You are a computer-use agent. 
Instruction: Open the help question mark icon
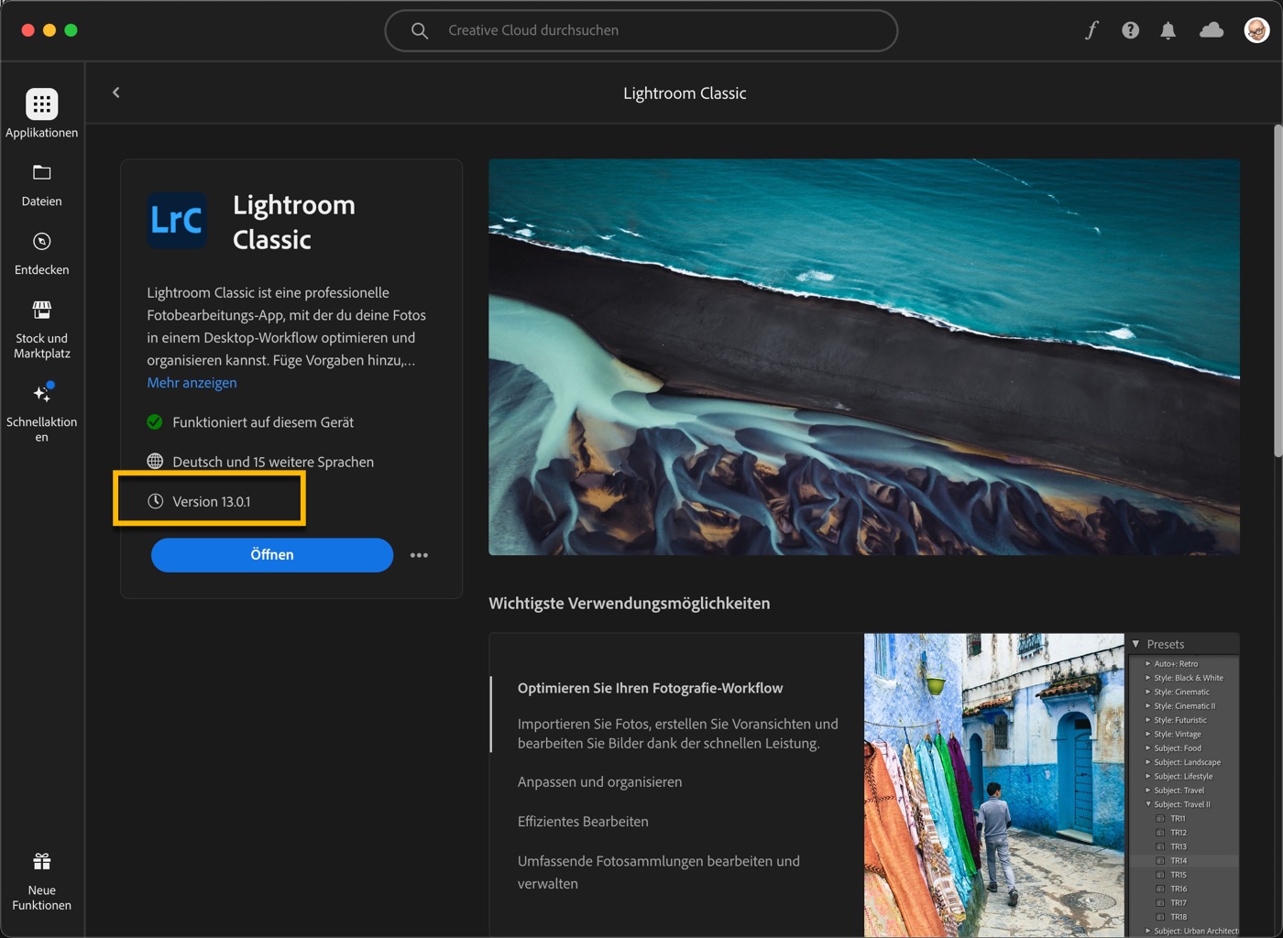pyautogui.click(x=1130, y=30)
